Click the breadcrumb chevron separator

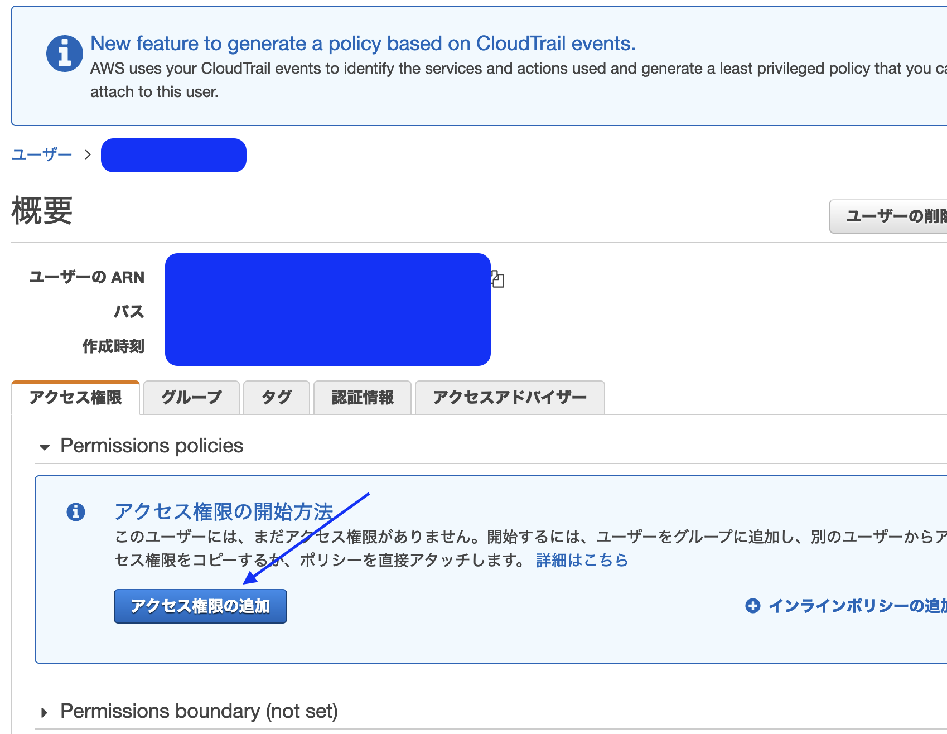coord(88,154)
